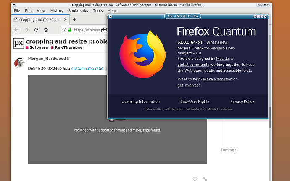
Task: Copy the post link via chain icon
Action: [205, 179]
